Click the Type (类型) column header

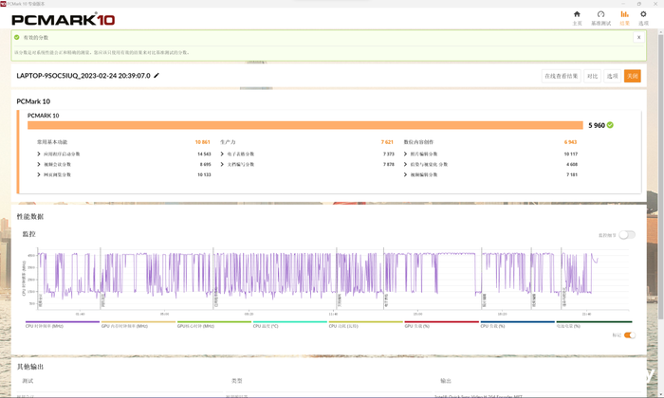237,381
